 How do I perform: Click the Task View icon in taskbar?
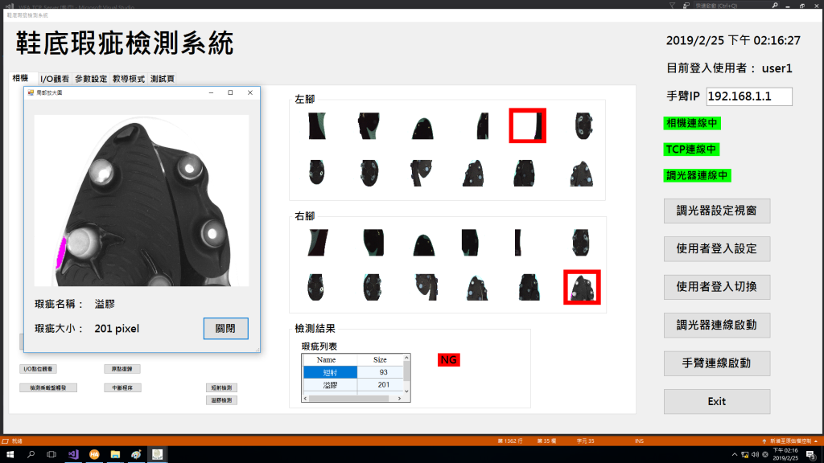tap(52, 454)
